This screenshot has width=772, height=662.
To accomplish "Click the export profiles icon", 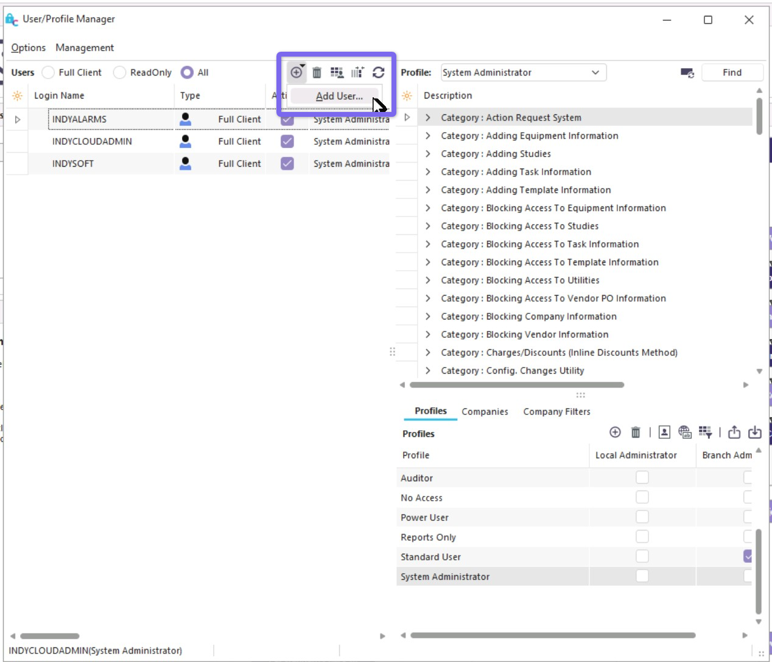I will (734, 432).
